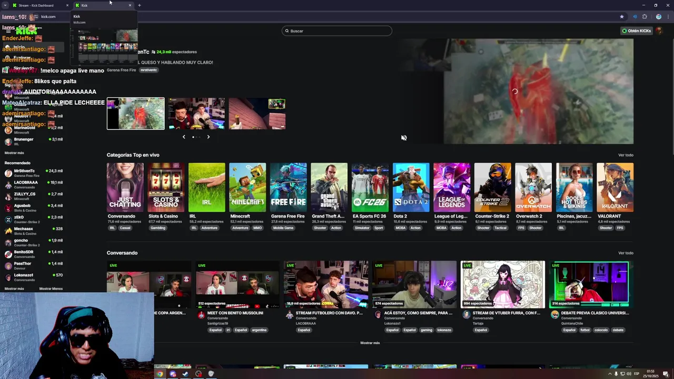Select second featured carousel thumbnail with two men

click(196, 114)
